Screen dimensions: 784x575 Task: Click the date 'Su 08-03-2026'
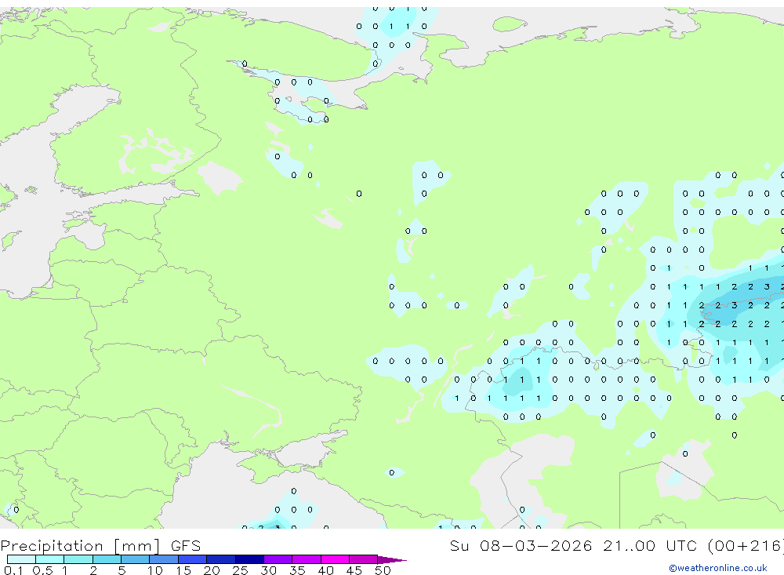coord(521,546)
